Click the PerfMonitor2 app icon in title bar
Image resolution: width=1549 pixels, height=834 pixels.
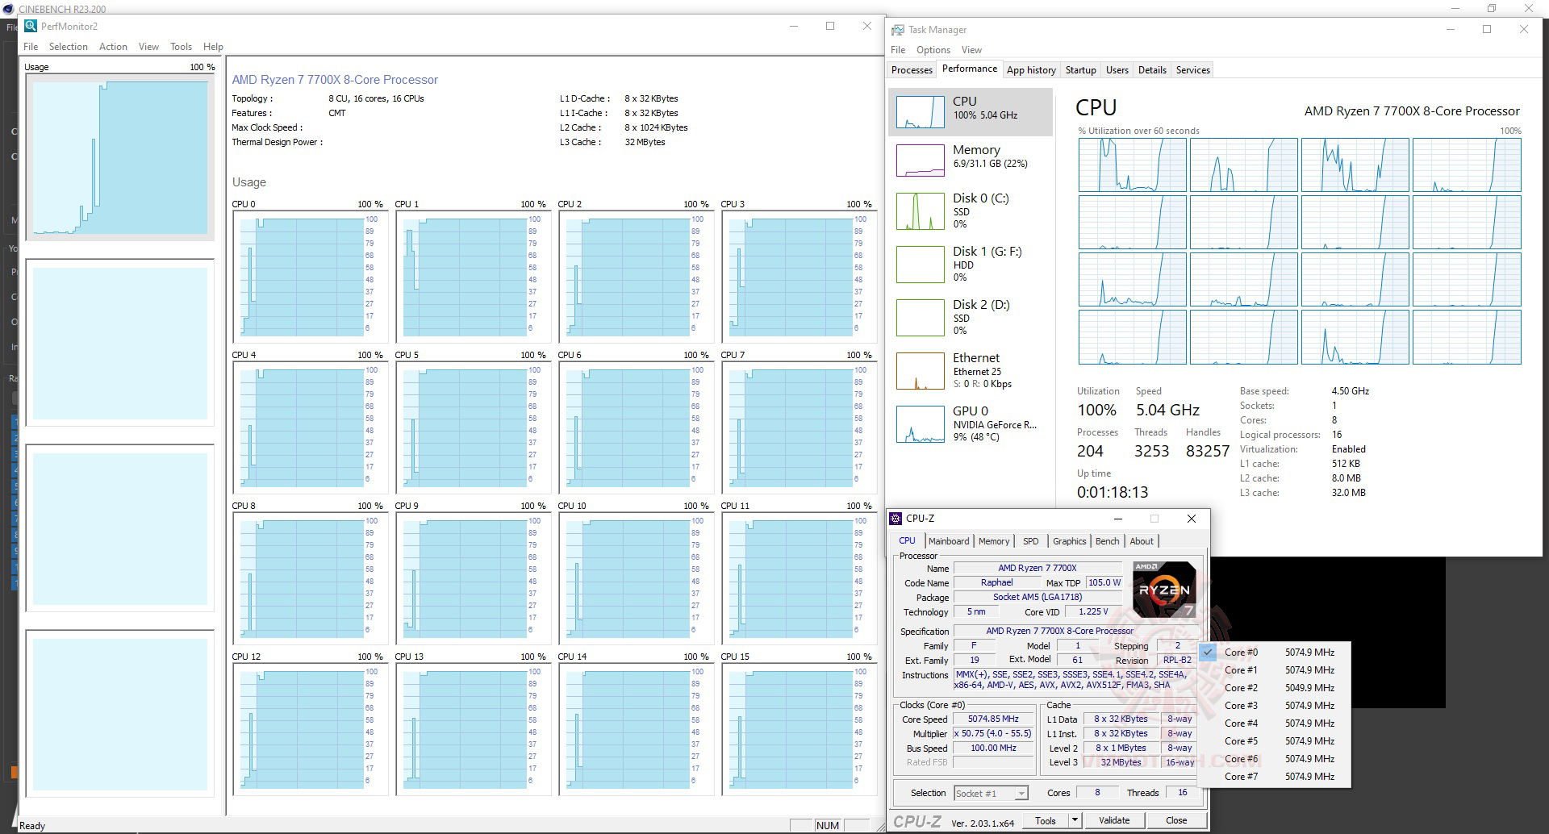(x=31, y=26)
